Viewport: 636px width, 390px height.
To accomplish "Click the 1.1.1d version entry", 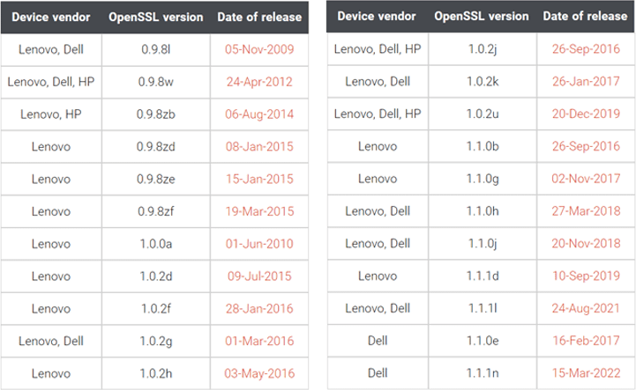I will 485,276.
